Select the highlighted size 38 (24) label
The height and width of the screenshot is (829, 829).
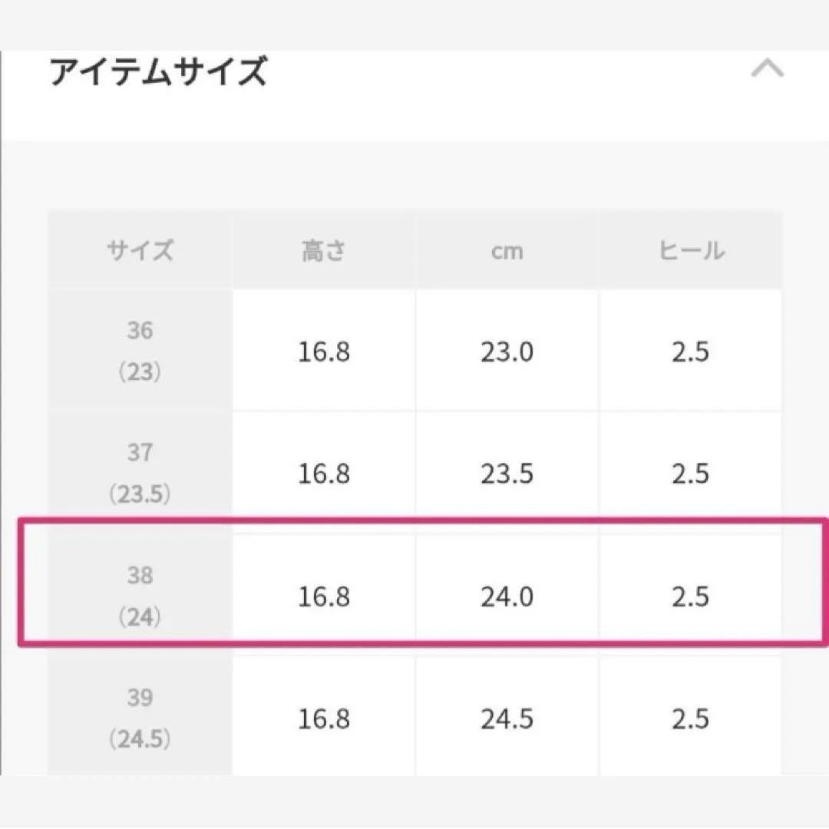140,596
